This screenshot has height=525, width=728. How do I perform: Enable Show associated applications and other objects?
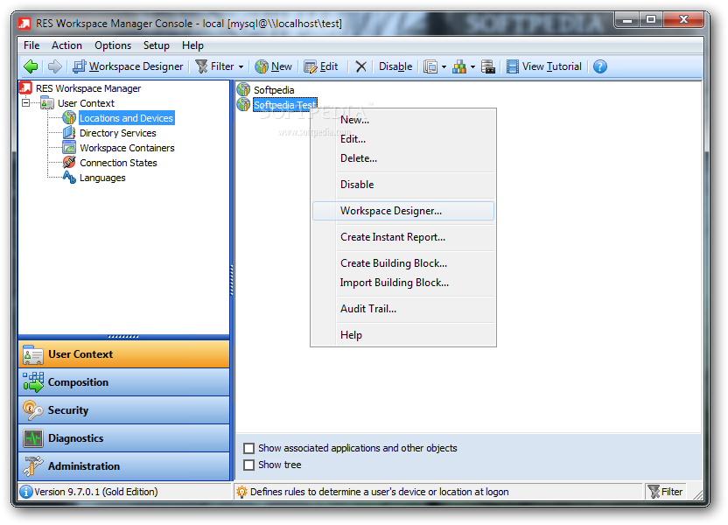click(249, 448)
